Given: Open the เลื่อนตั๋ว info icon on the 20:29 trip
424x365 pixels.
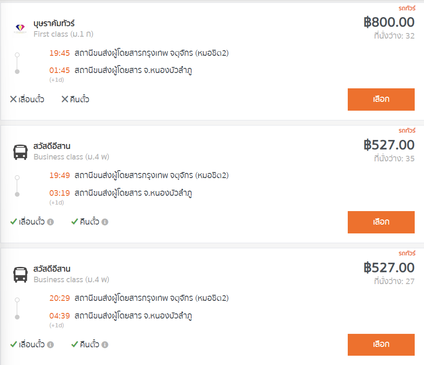Looking at the screenshot, I should [50, 345].
